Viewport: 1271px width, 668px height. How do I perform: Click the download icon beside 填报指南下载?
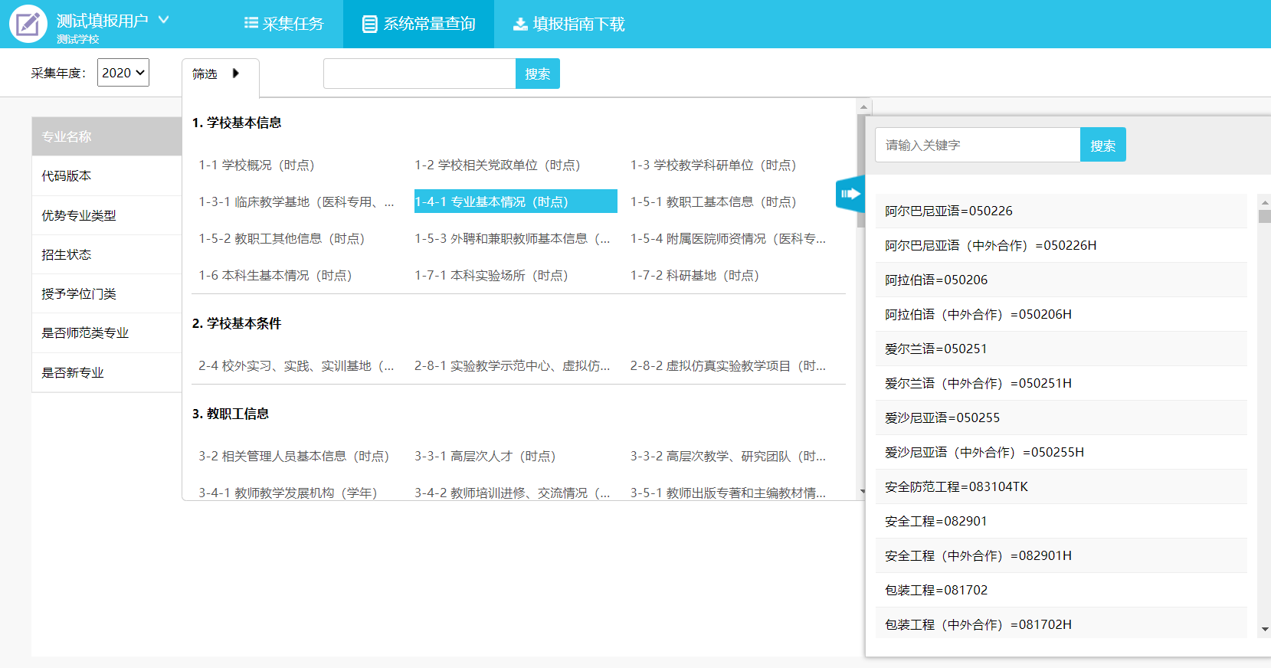(520, 25)
